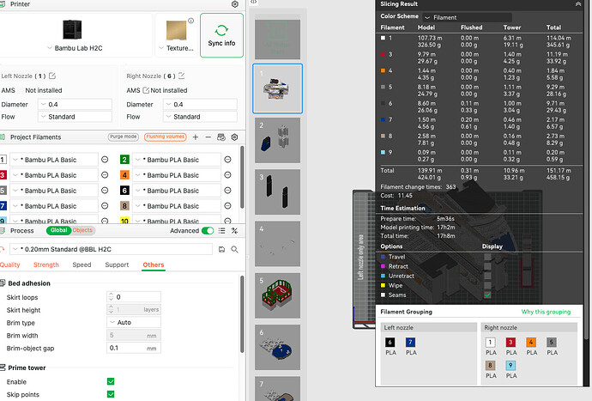Open Bambu Lab H2C printer dropdown
Viewport: 592px width, 401px height.
pyautogui.click(x=75, y=48)
